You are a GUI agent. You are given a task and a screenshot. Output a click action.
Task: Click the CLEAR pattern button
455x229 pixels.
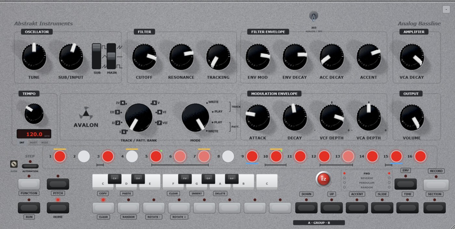click(103, 208)
